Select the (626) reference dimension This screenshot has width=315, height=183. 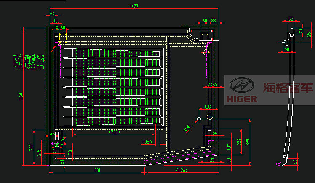(x=182, y=170)
